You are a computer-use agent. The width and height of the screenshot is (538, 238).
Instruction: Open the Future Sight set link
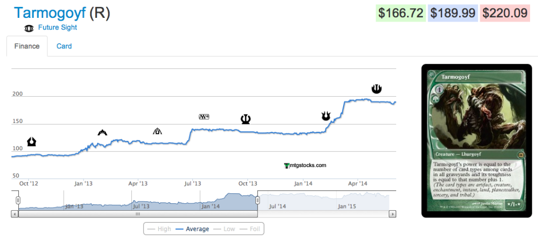[58, 27]
